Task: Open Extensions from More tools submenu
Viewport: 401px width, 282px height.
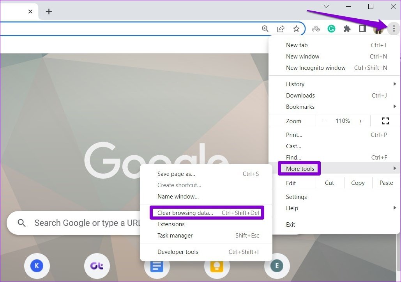Action: (x=206, y=224)
